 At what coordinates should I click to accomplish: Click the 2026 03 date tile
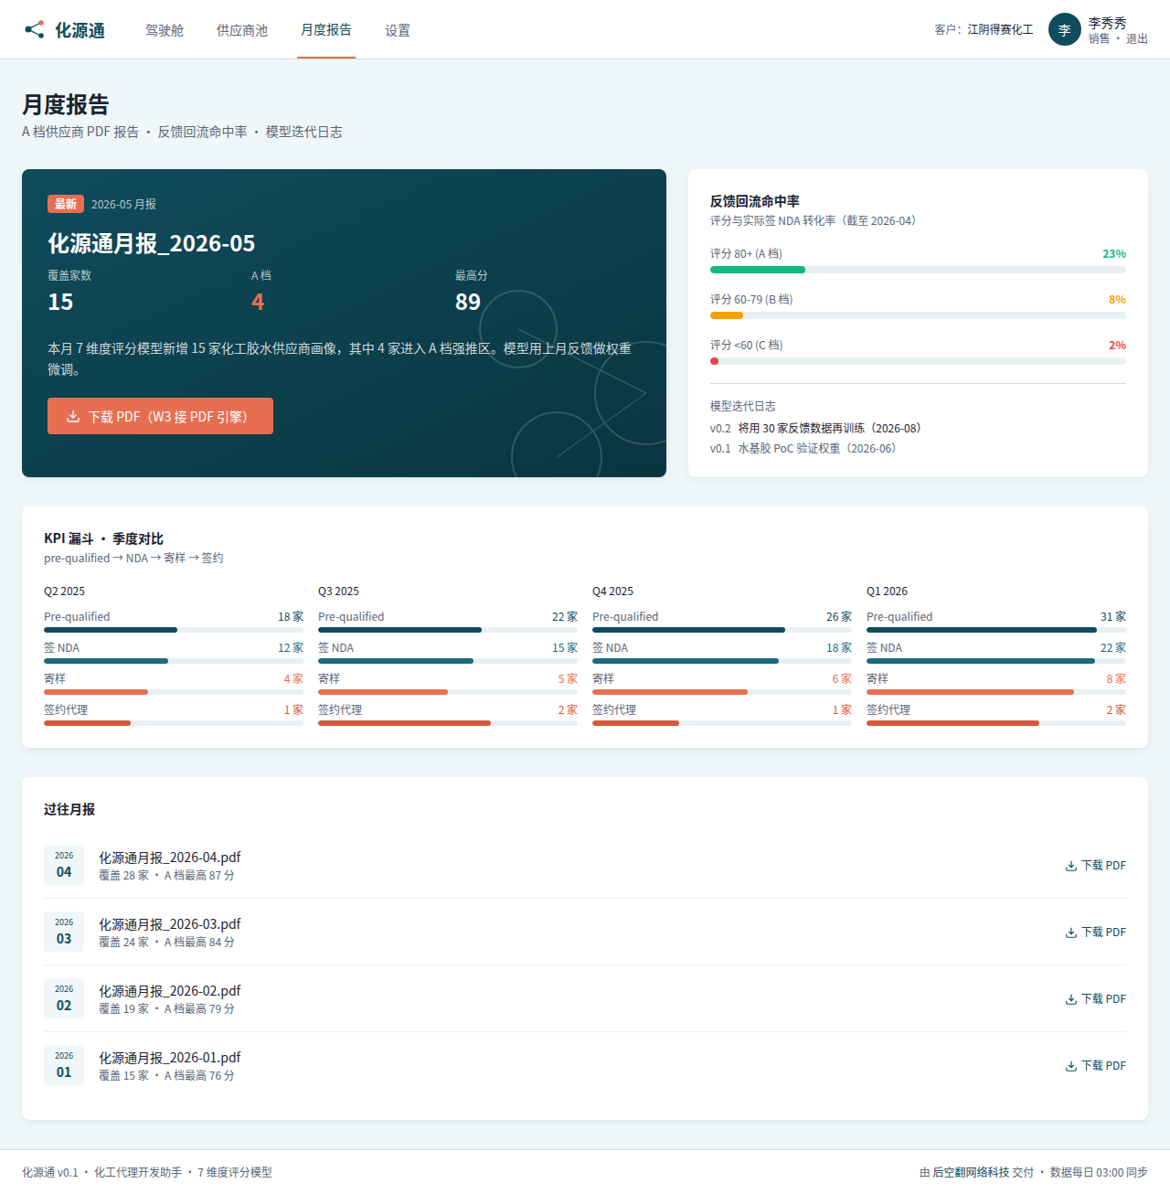click(x=64, y=932)
